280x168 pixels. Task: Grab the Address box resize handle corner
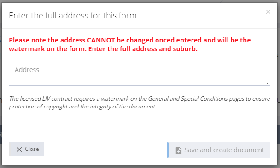(268, 83)
